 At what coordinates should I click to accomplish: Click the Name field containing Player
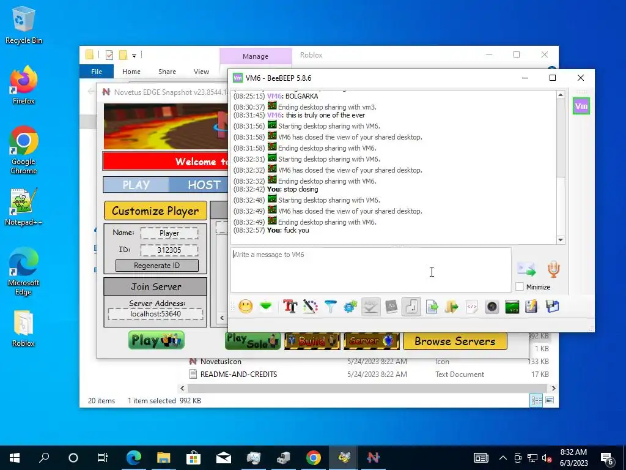[169, 233]
